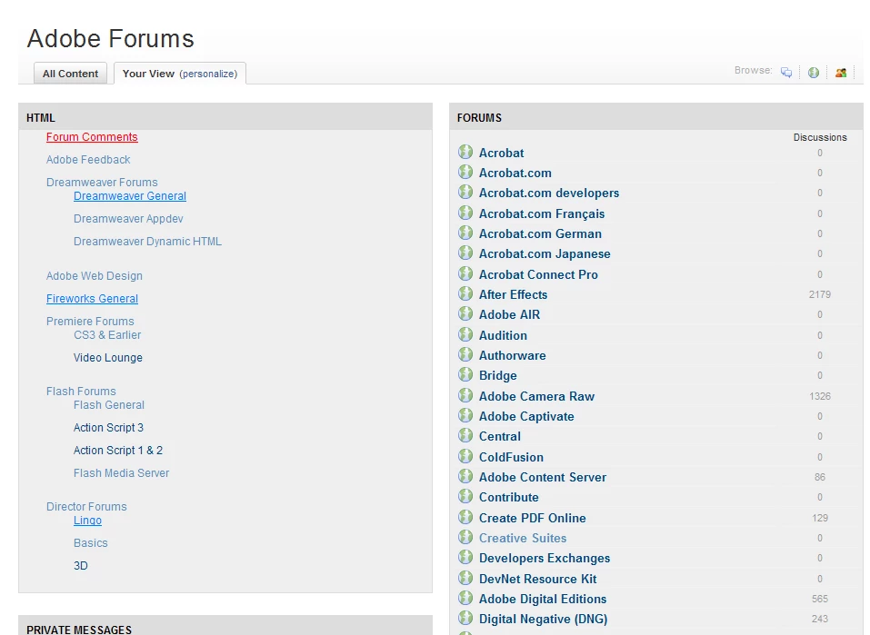Click the icon beside Create PDF Online

[465, 517]
